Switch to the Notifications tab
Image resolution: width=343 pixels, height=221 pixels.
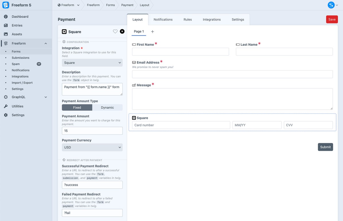(163, 19)
